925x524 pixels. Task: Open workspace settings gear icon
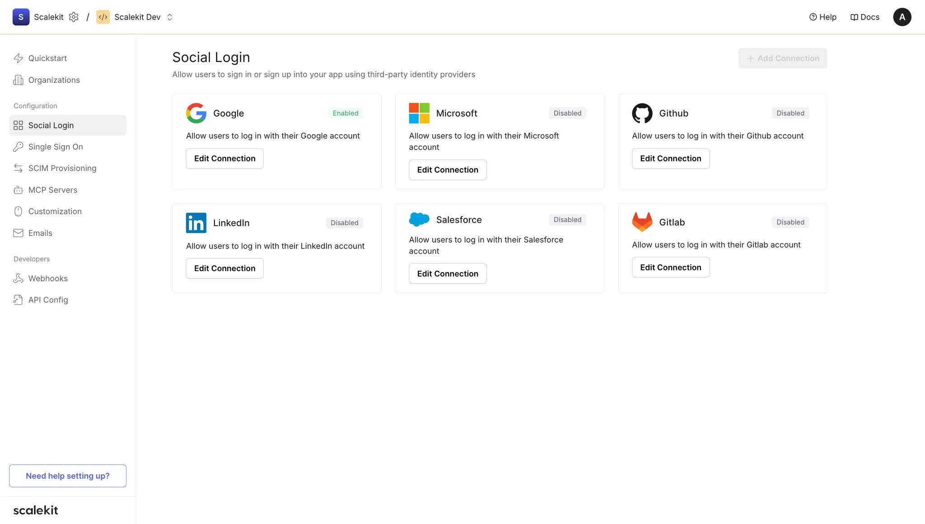point(74,17)
